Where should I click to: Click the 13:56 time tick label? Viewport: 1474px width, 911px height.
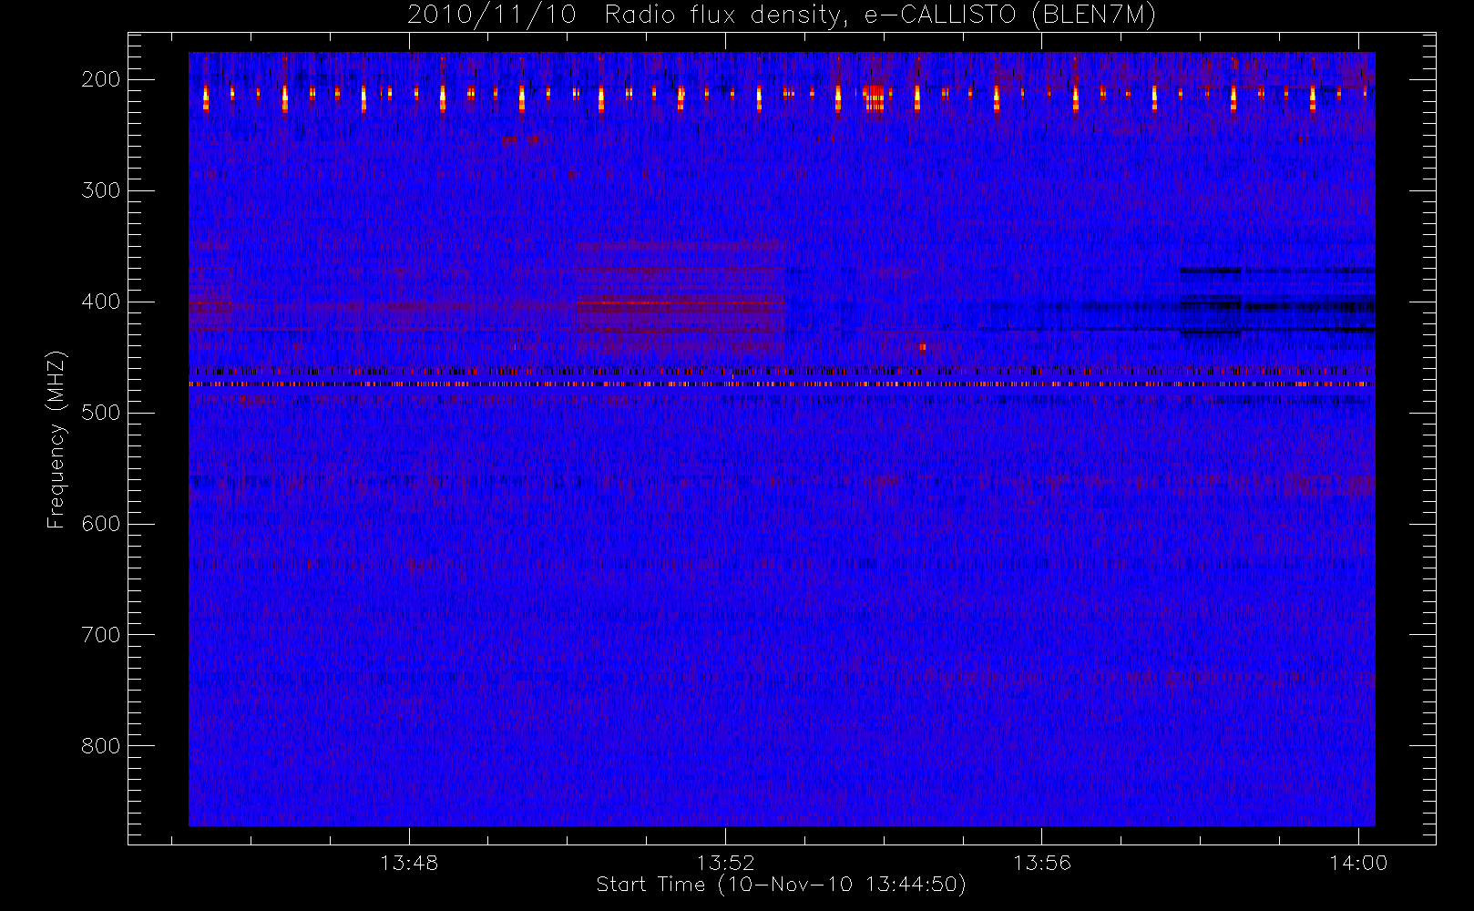(1041, 863)
